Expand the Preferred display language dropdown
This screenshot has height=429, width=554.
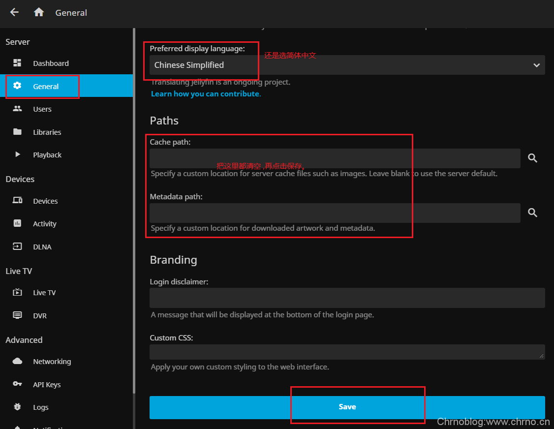347,65
